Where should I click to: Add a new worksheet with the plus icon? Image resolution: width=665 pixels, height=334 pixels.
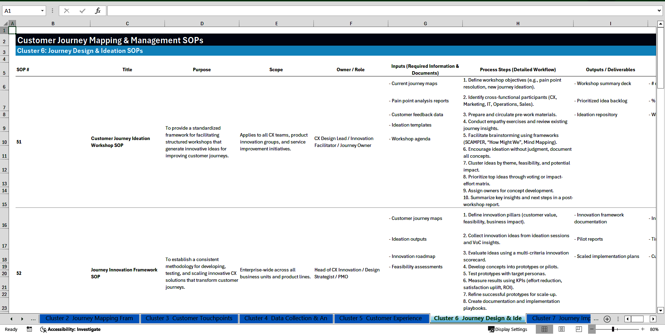607,319
